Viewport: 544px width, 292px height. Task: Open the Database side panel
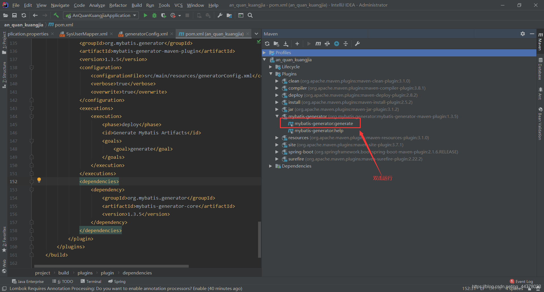coord(540,69)
